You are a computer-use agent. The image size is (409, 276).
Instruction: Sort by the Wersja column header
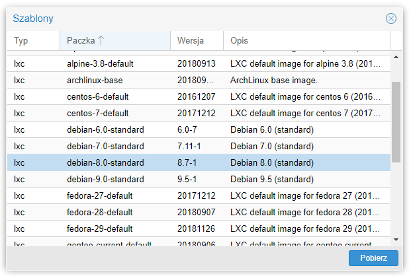coord(191,41)
